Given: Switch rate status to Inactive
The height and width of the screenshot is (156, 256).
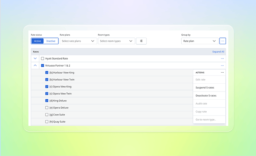Looking at the screenshot, I should coord(51,41).
